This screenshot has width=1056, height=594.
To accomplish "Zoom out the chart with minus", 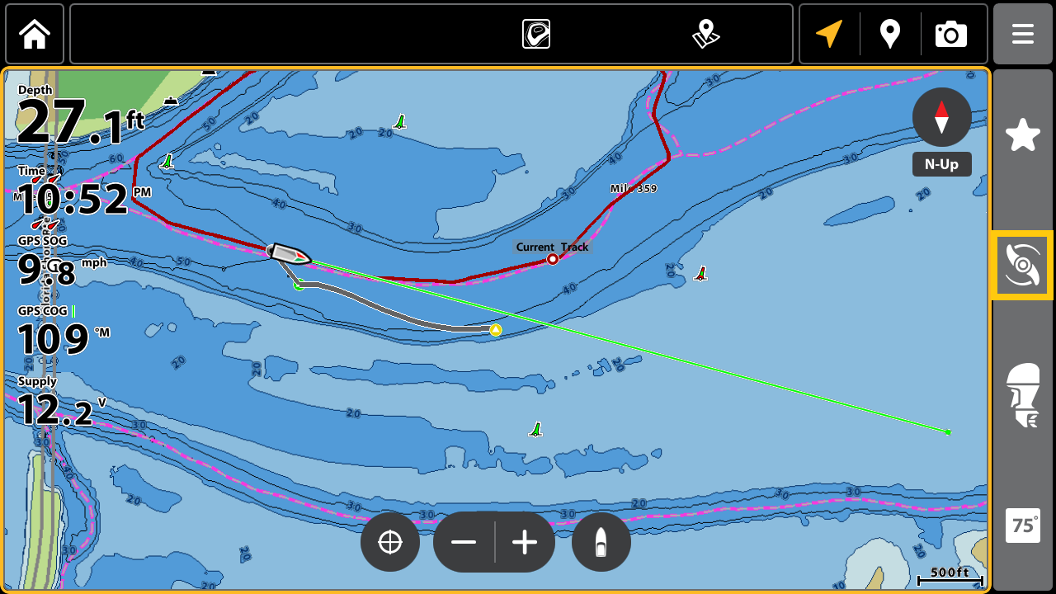I will [x=464, y=542].
